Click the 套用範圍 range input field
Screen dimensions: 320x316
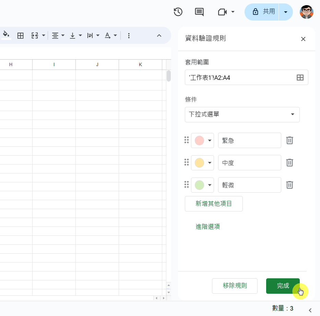[240, 77]
